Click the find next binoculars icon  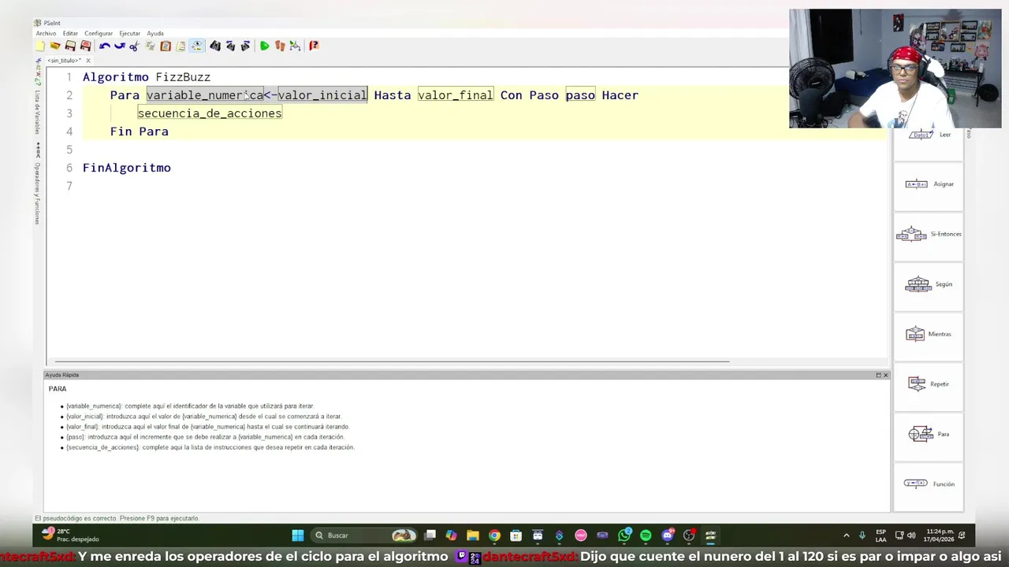pyautogui.click(x=245, y=46)
